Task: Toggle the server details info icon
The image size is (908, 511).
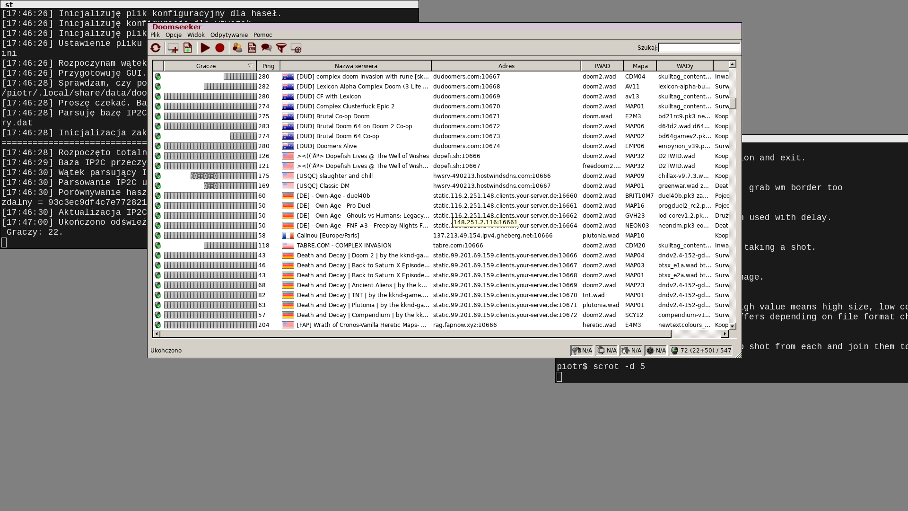Action: click(x=296, y=48)
